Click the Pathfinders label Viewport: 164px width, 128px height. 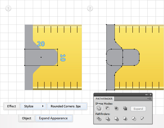[x=103, y=114]
